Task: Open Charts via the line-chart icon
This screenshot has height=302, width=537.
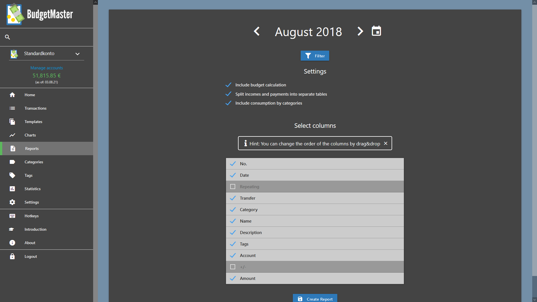Action: pyautogui.click(x=12, y=135)
